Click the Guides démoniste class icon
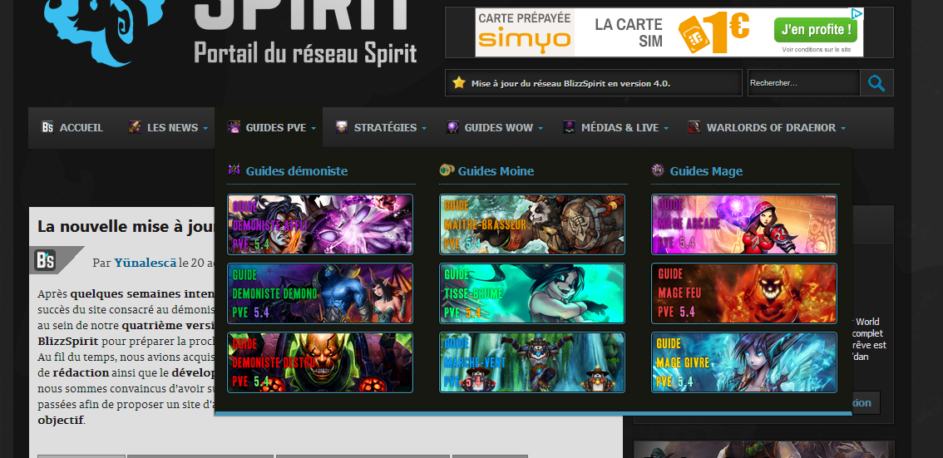Viewport: 943px width, 458px height. 235,170
